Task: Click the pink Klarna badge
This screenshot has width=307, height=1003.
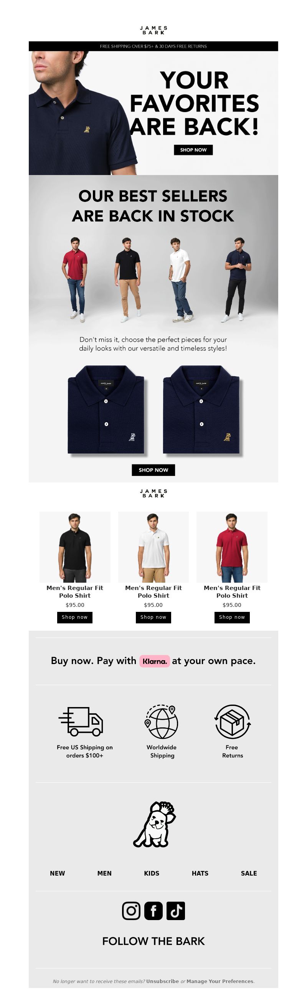Action: point(155,661)
